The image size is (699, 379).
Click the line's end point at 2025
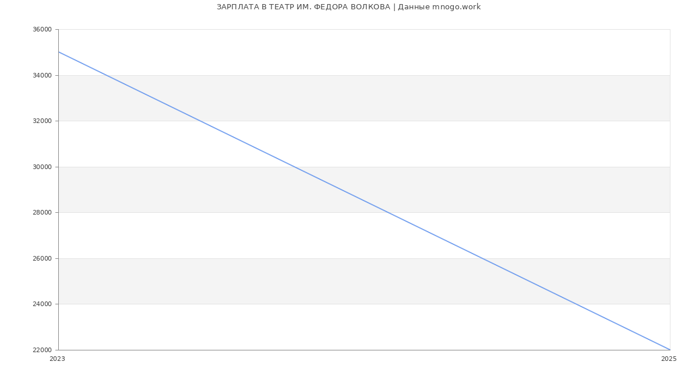[x=670, y=350]
